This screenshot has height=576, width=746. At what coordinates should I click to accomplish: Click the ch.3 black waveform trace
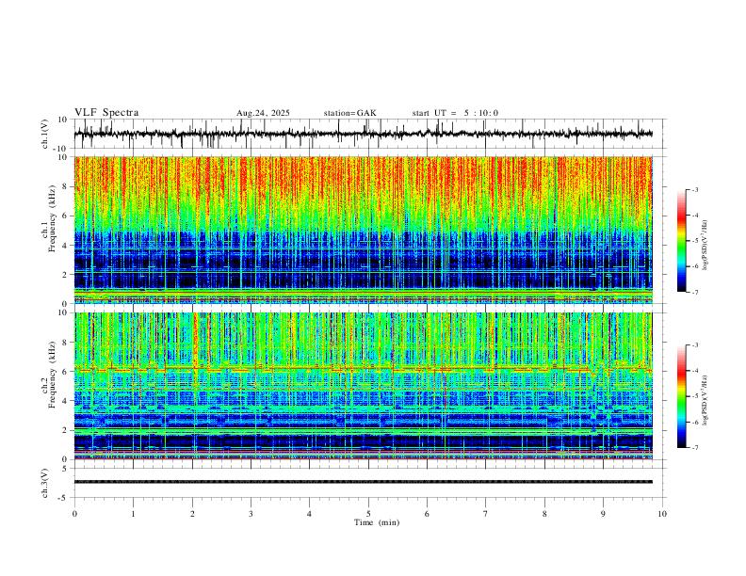(x=363, y=482)
